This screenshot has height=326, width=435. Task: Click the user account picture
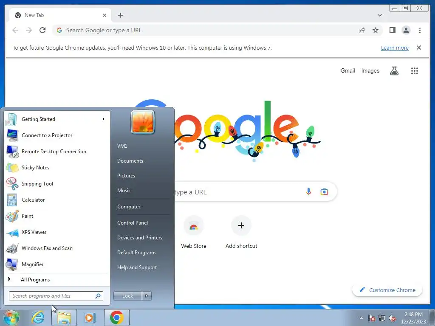click(x=143, y=122)
